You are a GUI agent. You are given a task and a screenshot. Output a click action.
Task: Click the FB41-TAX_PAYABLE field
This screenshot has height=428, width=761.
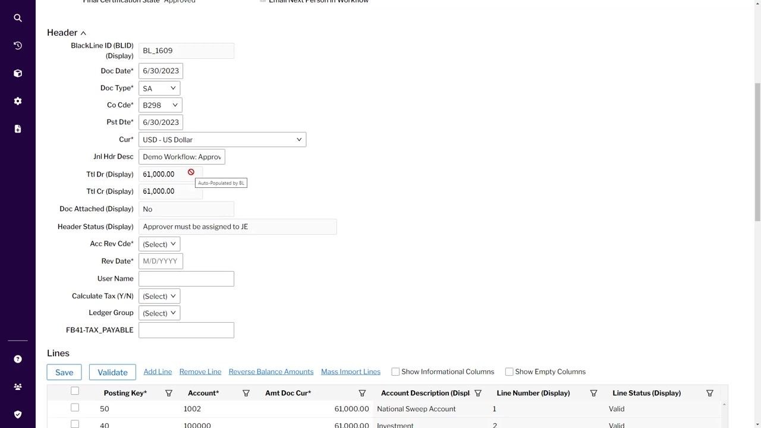(186, 330)
